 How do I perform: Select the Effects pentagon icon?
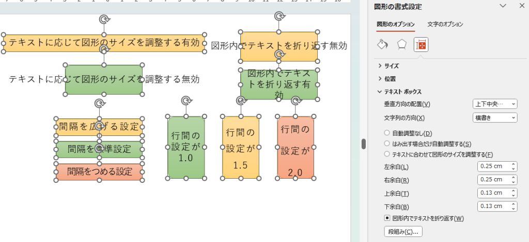click(401, 45)
